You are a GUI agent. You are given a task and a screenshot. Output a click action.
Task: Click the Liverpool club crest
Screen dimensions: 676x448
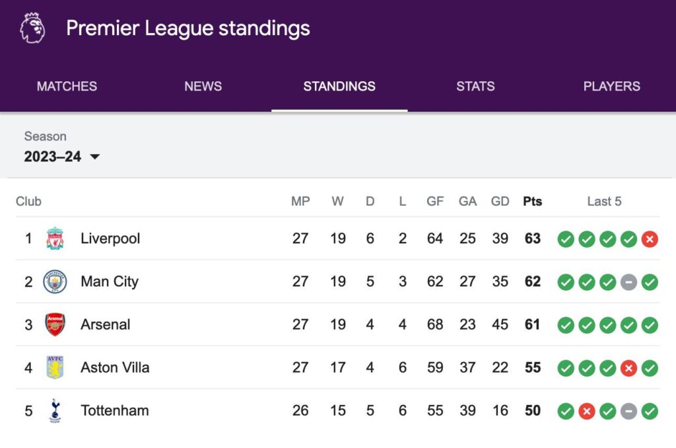pyautogui.click(x=55, y=239)
